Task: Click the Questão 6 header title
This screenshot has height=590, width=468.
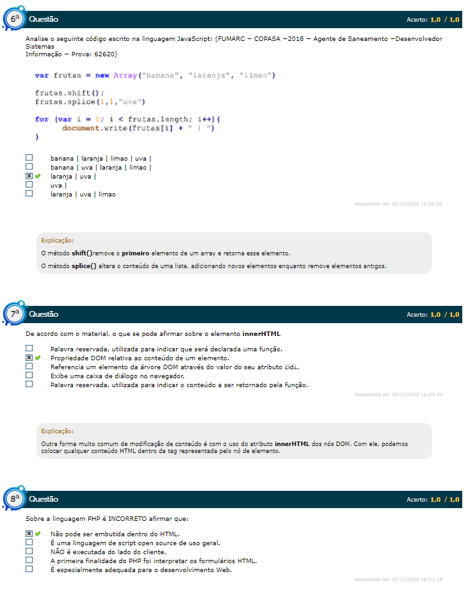Action: 44,20
